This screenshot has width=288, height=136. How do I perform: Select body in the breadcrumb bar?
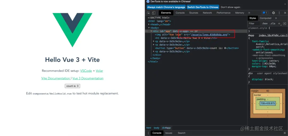[x=157, y=128]
